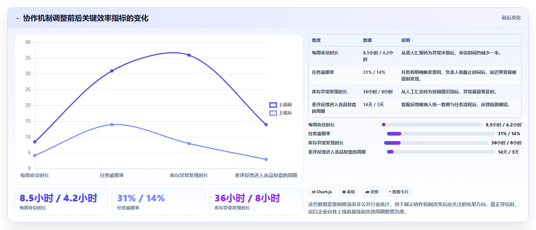Click the x-axis label 库存异常发现时长
Image resolution: width=536 pixels, height=230 pixels.
click(x=189, y=176)
